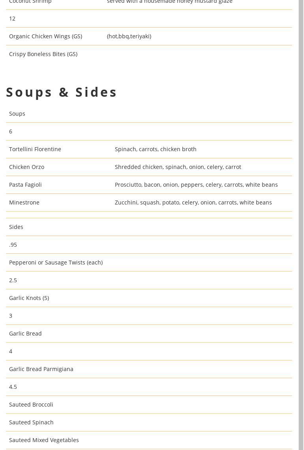This screenshot has width=304, height=450.
Task: Select the Sauteed Broccoli side
Action: (31, 405)
